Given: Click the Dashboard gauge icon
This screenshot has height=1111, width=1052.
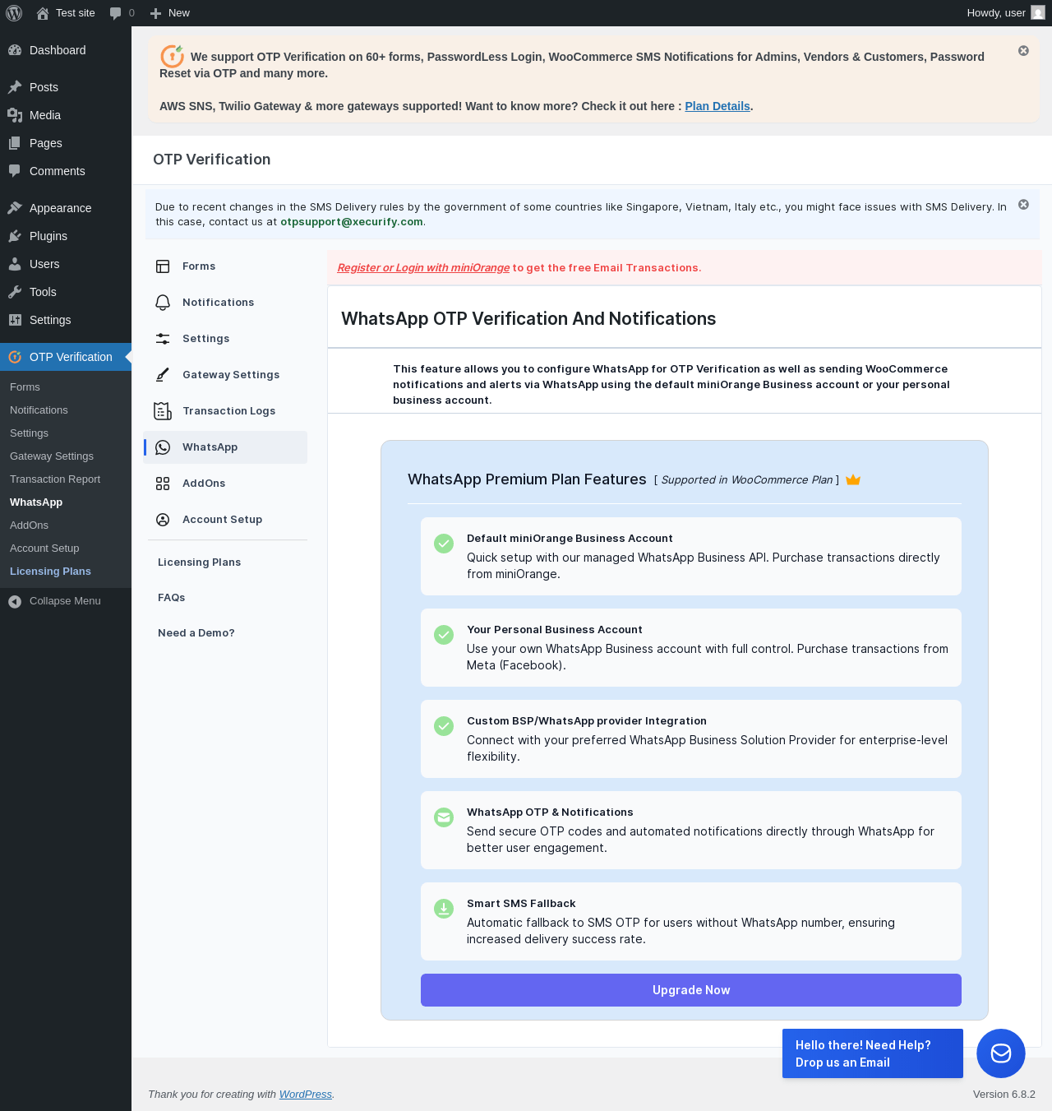Looking at the screenshot, I should pyautogui.click(x=15, y=50).
